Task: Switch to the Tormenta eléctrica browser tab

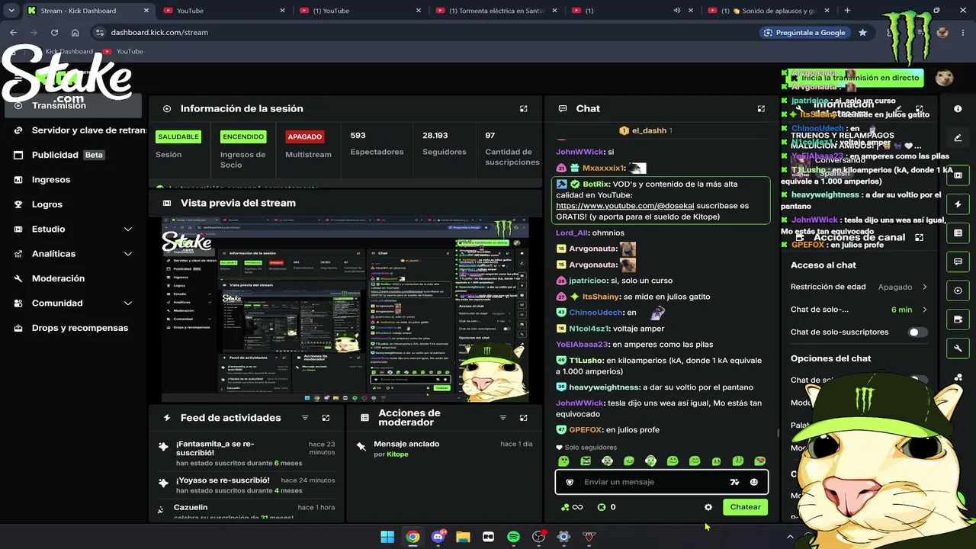Action: click(x=496, y=11)
